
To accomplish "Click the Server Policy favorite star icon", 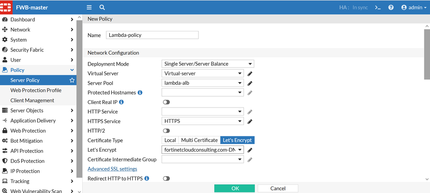I will (72, 80).
